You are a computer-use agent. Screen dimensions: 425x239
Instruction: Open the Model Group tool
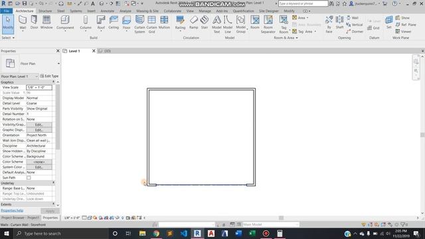pos(240,24)
